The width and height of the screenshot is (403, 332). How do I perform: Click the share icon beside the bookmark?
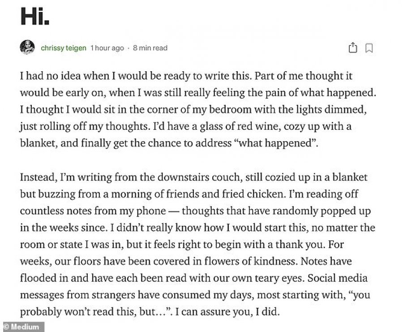(353, 47)
